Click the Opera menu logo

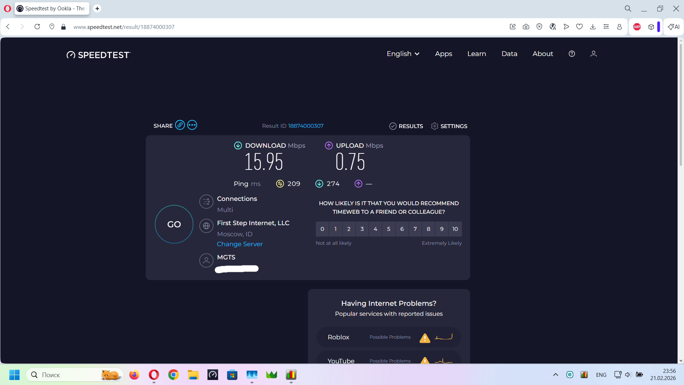(x=7, y=9)
